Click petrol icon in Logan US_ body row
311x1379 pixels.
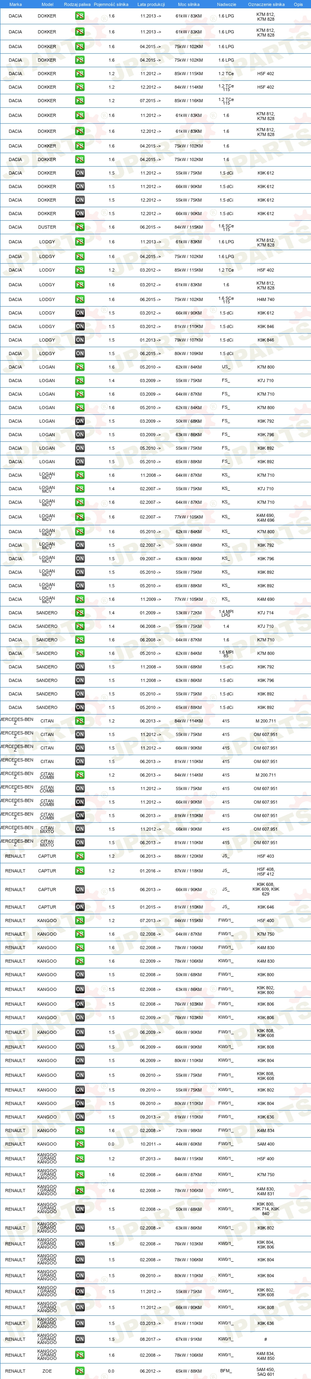[80, 367]
